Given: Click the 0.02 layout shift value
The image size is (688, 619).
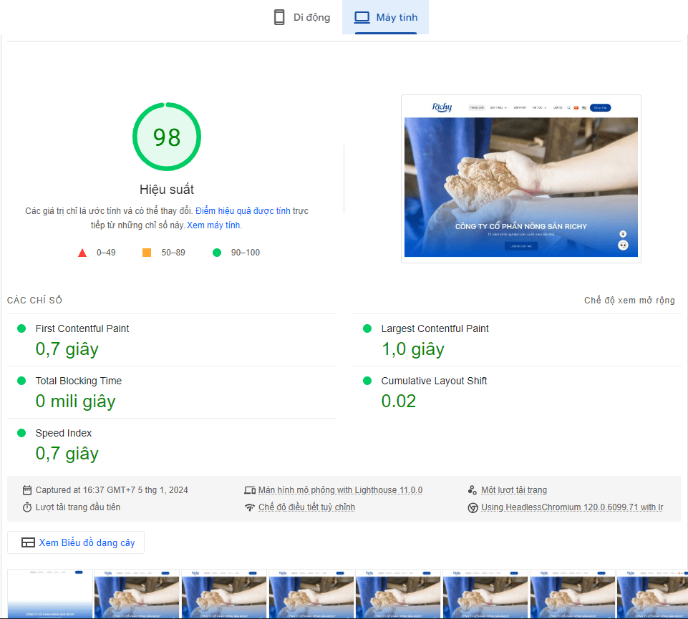Looking at the screenshot, I should pos(398,401).
